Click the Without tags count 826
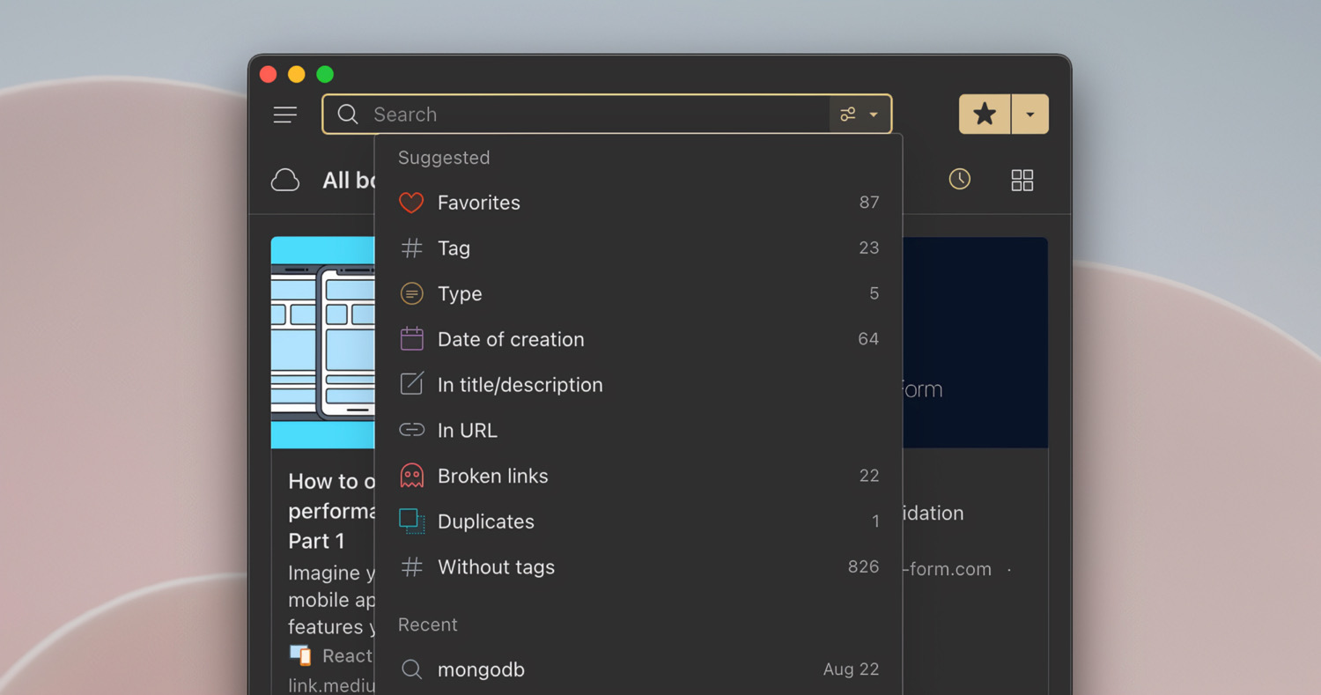The height and width of the screenshot is (695, 1321). pyautogui.click(x=863, y=567)
